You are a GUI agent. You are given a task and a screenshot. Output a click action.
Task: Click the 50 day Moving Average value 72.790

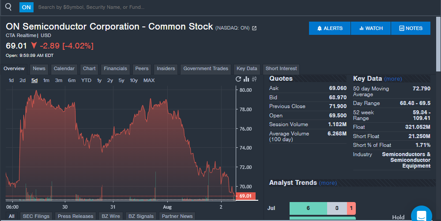tap(421, 89)
